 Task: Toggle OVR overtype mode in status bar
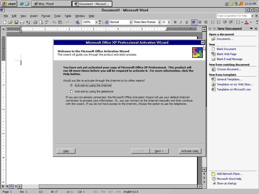tap(118, 192)
